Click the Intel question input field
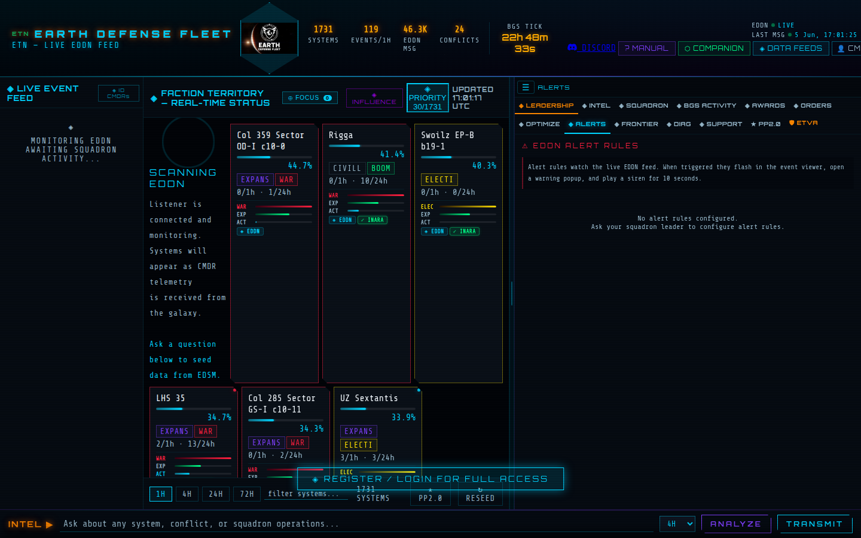This screenshot has height=538, width=861. point(358,524)
